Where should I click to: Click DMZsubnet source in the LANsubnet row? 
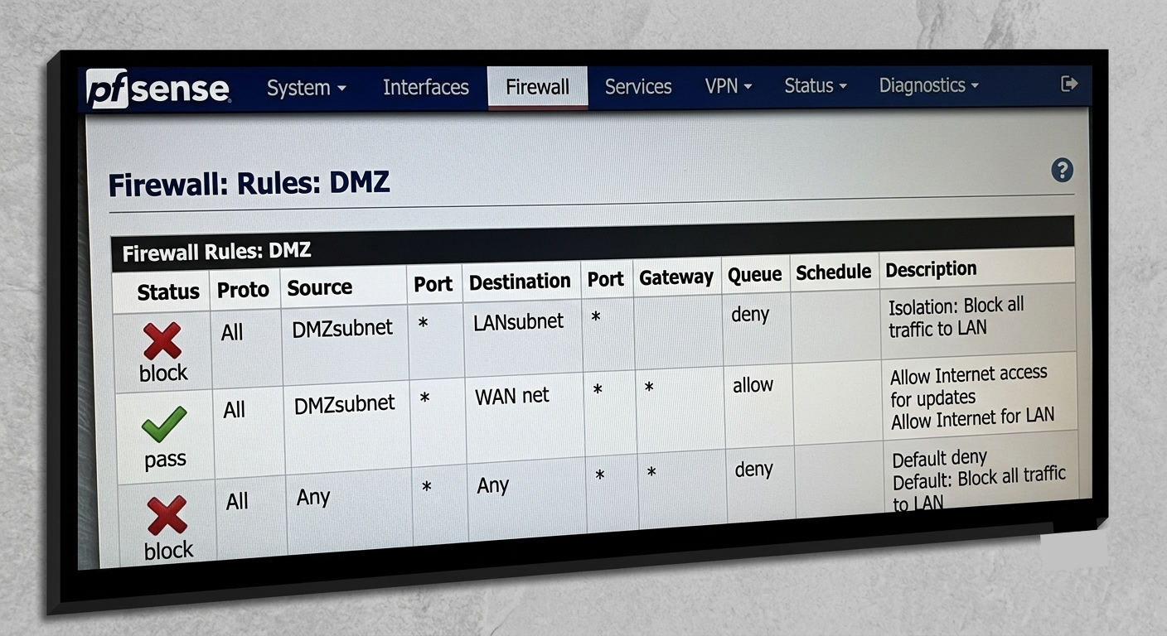point(342,328)
